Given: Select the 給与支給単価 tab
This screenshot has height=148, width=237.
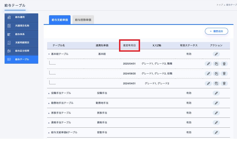Looking at the screenshot, I should click(x=60, y=20).
